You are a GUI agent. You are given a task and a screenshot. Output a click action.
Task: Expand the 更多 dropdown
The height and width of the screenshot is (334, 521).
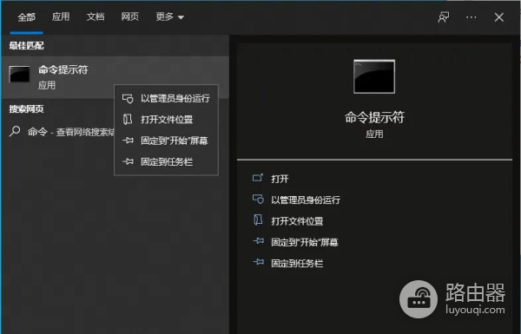pos(170,16)
